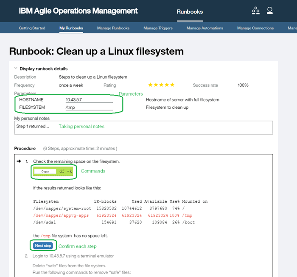Click the 'Steps to clean up a Linux filesystem' description
297x277 pixels.
[x=93, y=77]
